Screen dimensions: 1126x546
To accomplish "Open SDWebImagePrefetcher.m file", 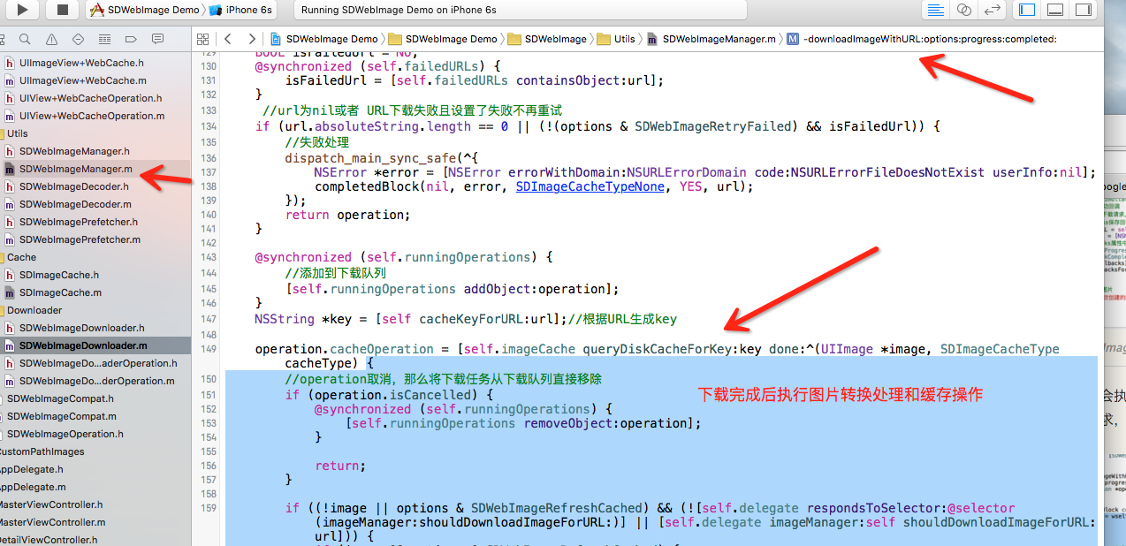I will coord(80,239).
